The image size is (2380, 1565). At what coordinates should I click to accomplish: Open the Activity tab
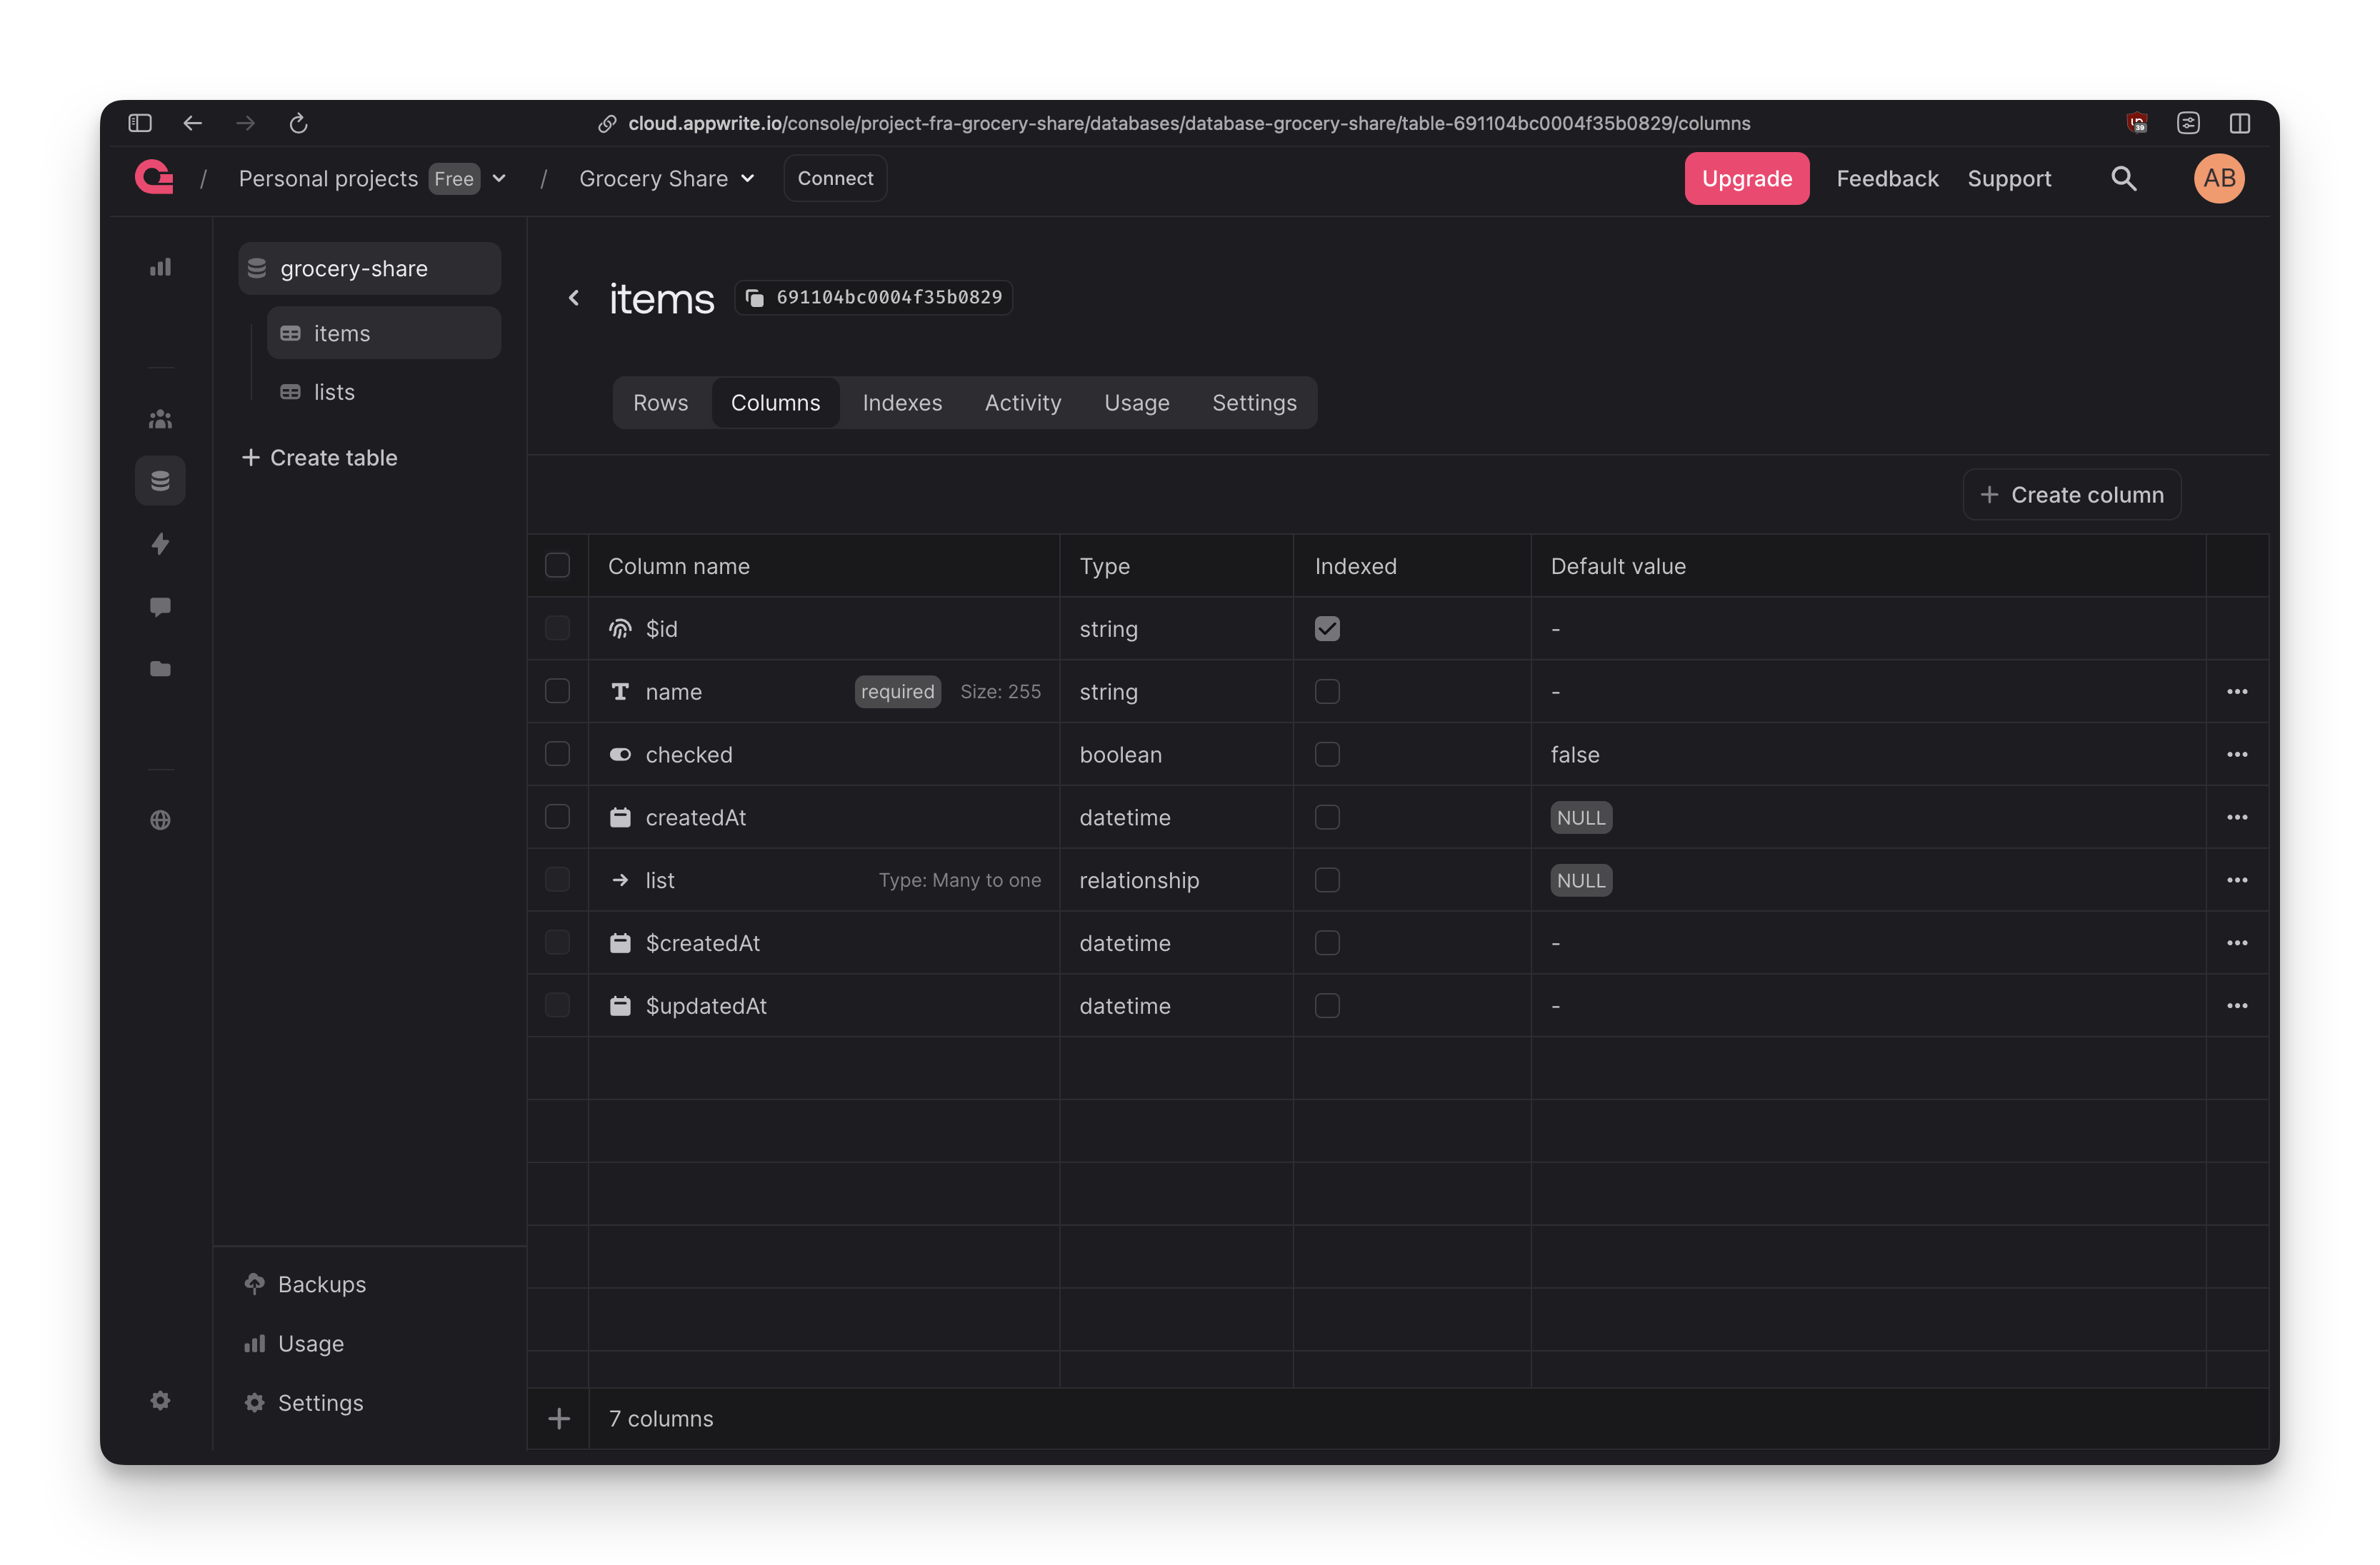(1022, 402)
